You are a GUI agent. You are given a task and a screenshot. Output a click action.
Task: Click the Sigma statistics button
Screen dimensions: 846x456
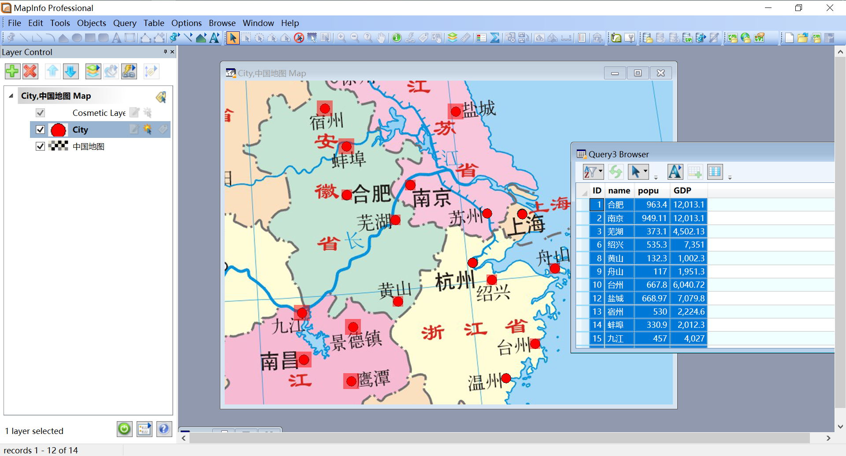(495, 38)
